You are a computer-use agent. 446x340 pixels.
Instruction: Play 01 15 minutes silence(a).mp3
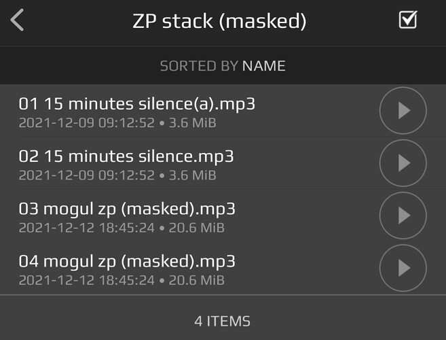pyautogui.click(x=404, y=110)
